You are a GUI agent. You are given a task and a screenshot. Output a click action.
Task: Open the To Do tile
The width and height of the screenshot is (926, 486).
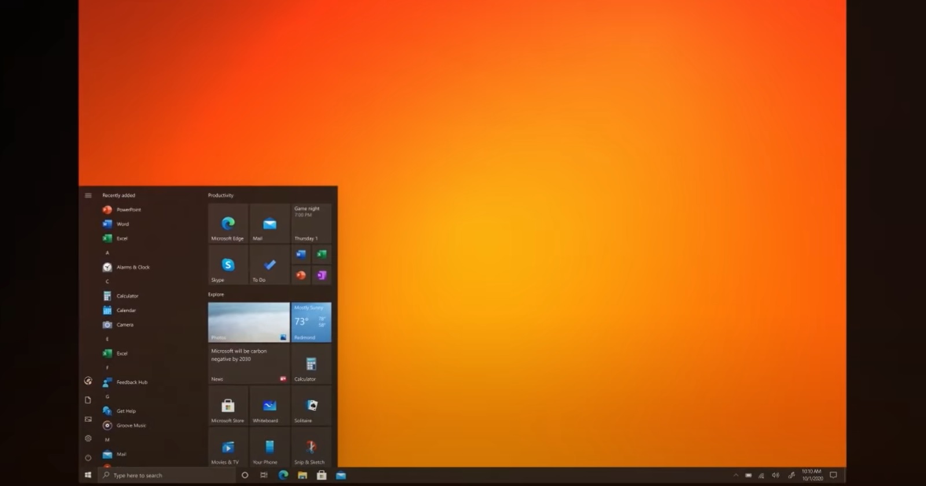click(x=270, y=265)
